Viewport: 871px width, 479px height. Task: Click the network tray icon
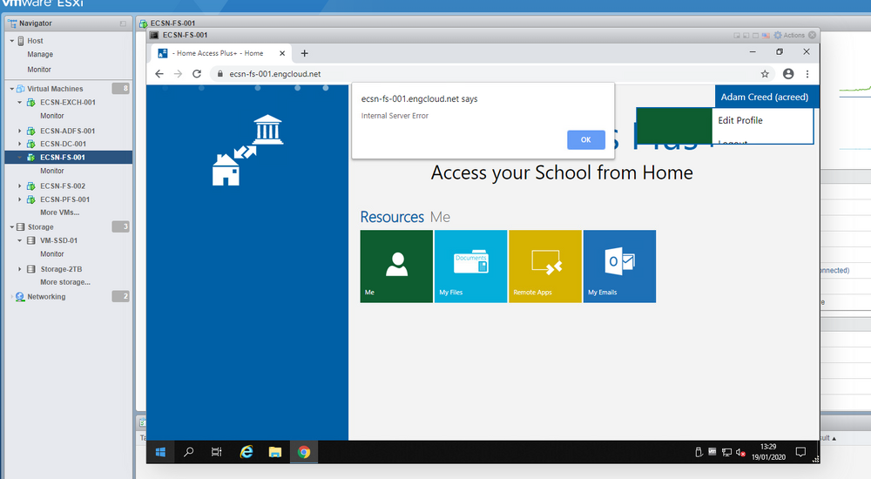click(726, 452)
